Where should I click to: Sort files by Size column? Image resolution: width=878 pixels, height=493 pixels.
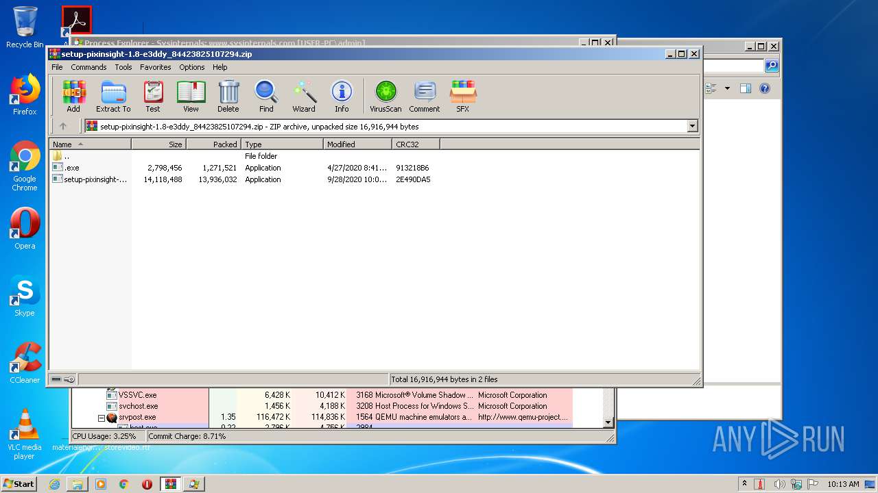pyautogui.click(x=158, y=144)
